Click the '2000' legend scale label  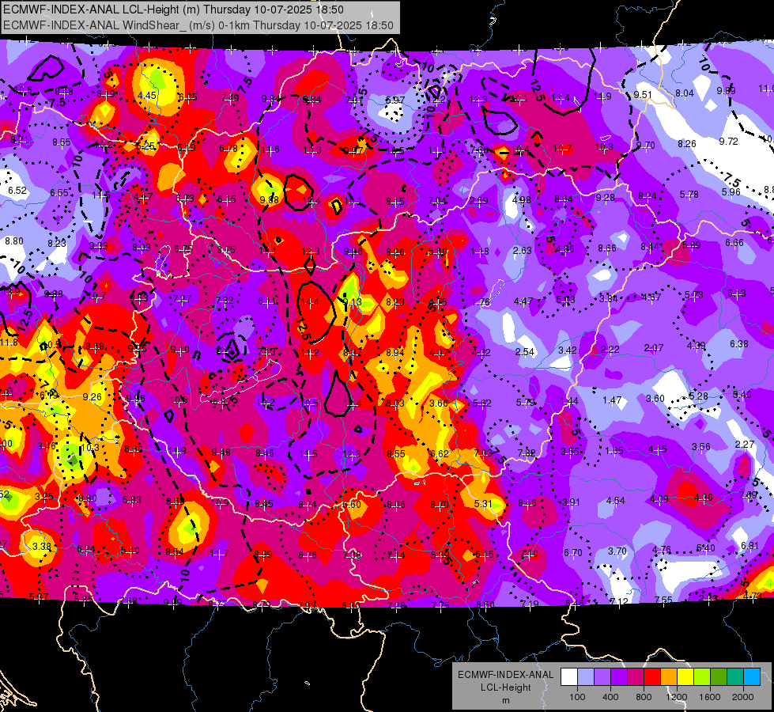pyautogui.click(x=743, y=697)
